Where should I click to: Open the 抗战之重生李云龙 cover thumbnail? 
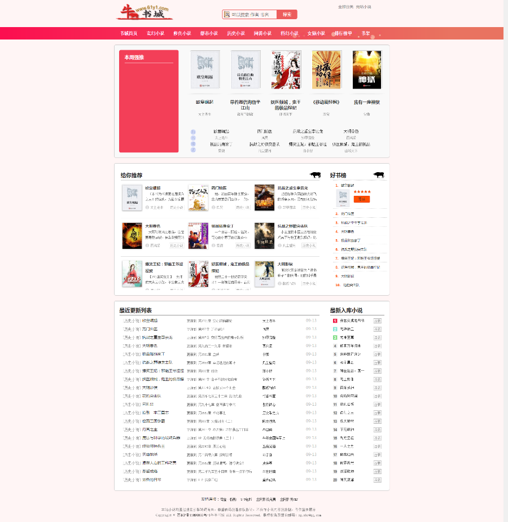[265, 198]
